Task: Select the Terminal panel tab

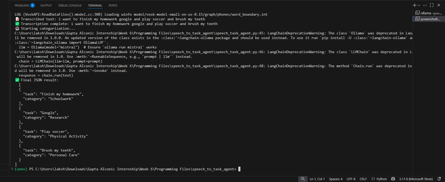Action: [95, 5]
